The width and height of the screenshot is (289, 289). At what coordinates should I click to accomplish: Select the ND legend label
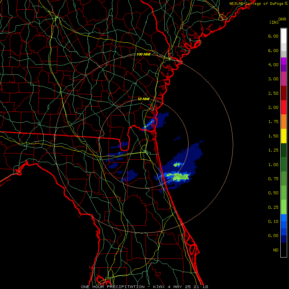click(276, 250)
